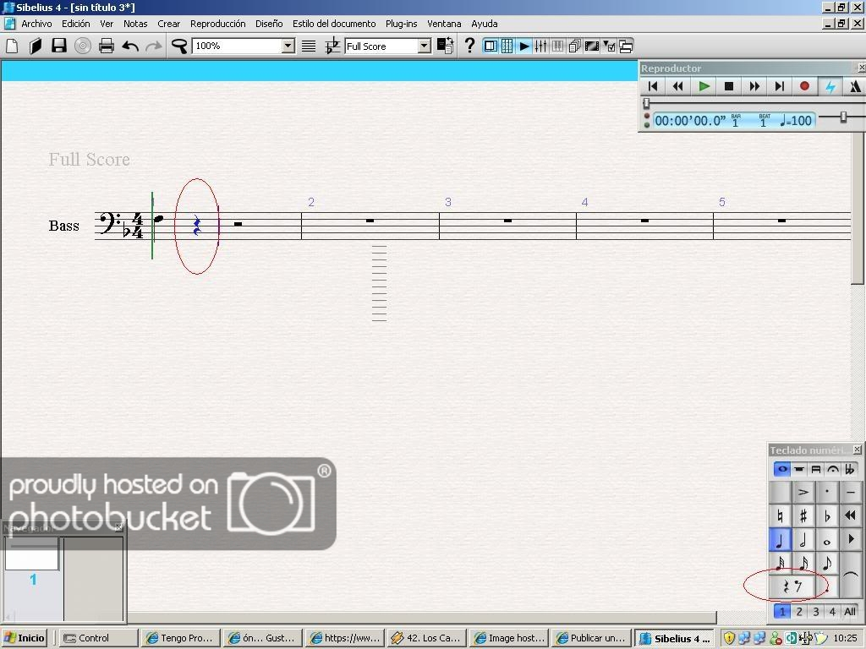Click the CD audio export icon
This screenshot has height=649, width=866.
tap(83, 46)
